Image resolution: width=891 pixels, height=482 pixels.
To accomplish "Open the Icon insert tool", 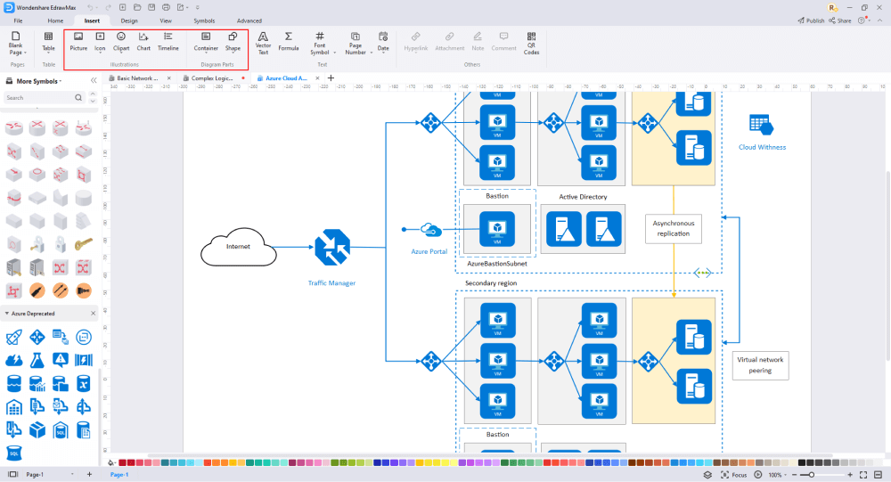I will point(100,42).
